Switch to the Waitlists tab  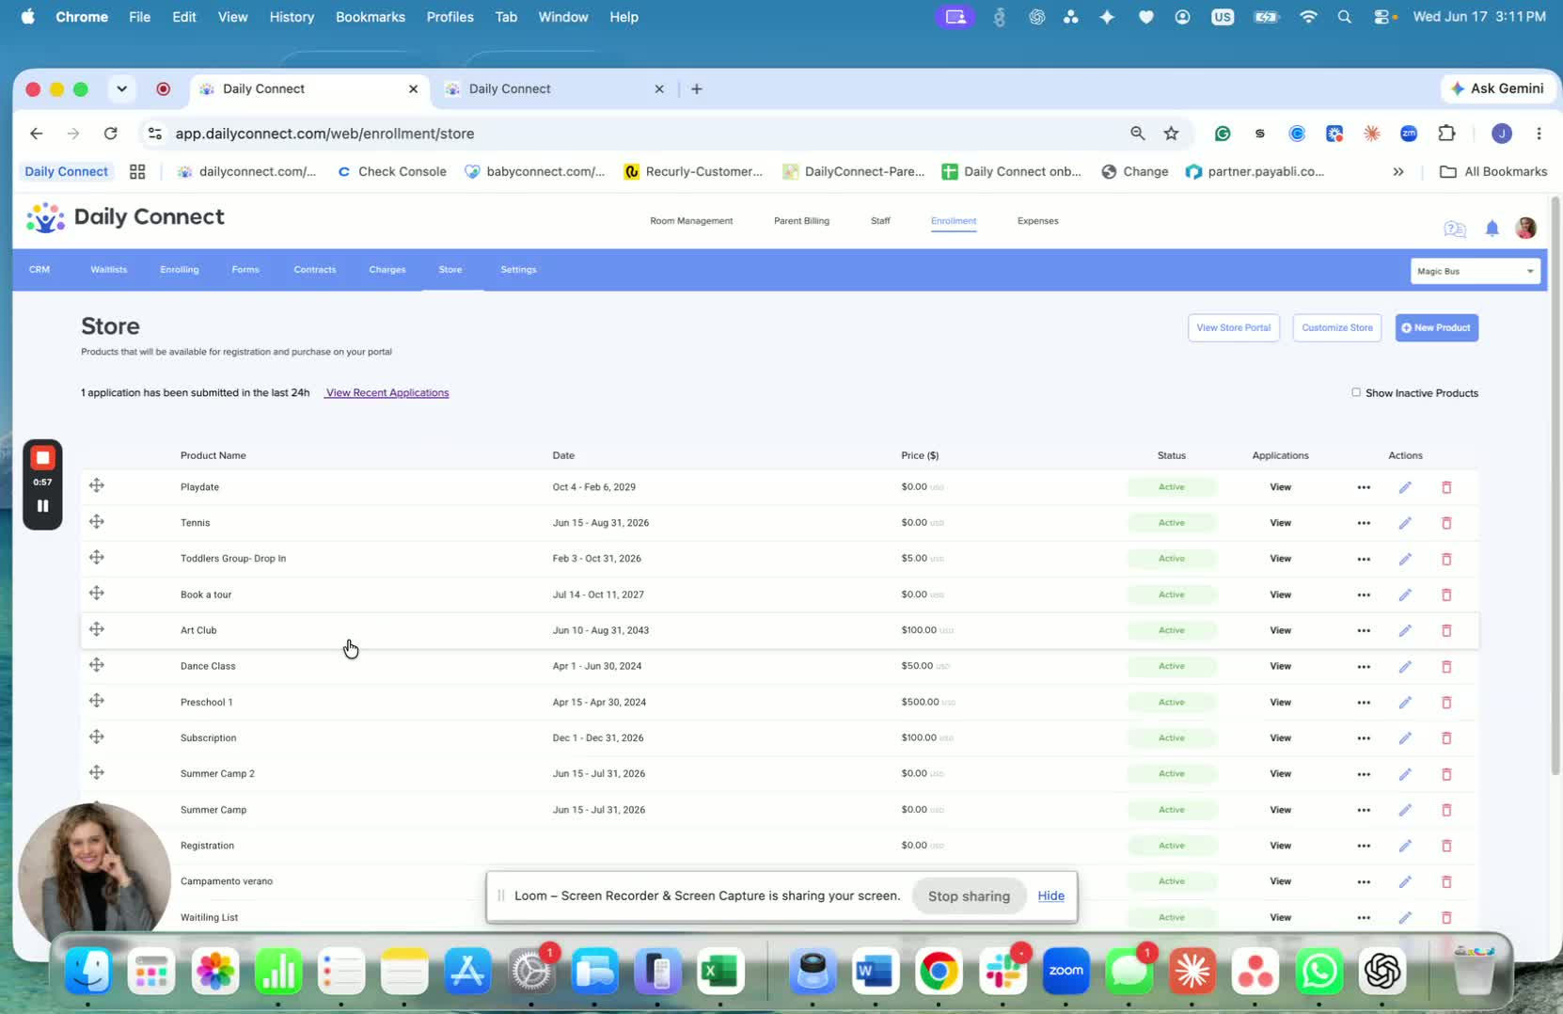point(109,270)
